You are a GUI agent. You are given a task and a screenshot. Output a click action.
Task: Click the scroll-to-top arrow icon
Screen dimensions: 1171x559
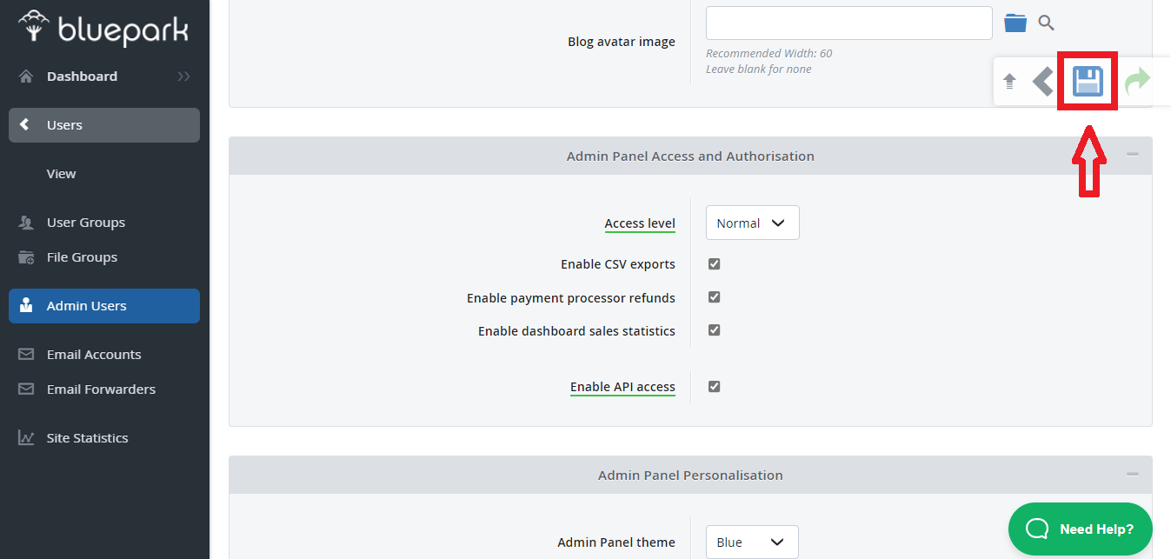click(x=1009, y=82)
